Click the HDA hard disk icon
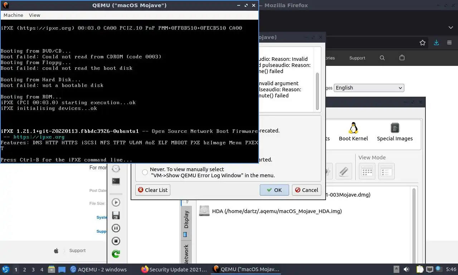Image resolution: width=458 pixels, height=275 pixels. (204, 211)
